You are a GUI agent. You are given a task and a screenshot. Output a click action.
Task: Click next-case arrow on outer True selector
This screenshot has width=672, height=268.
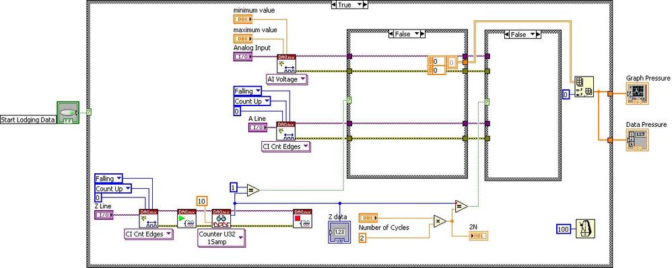click(x=366, y=4)
